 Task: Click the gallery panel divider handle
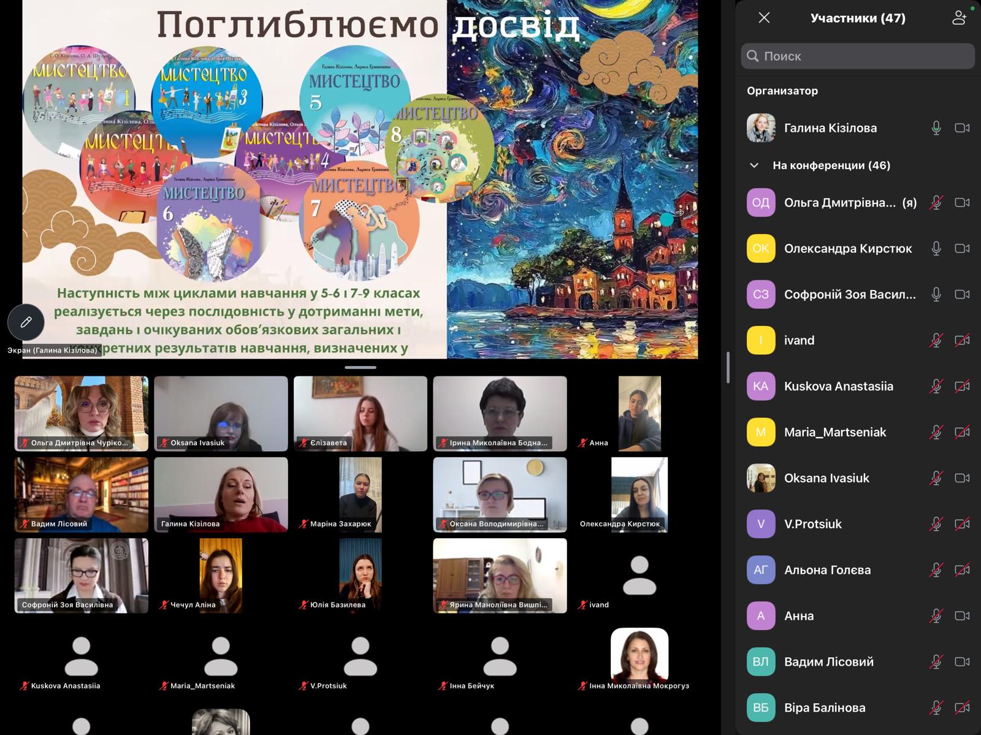[x=361, y=367]
